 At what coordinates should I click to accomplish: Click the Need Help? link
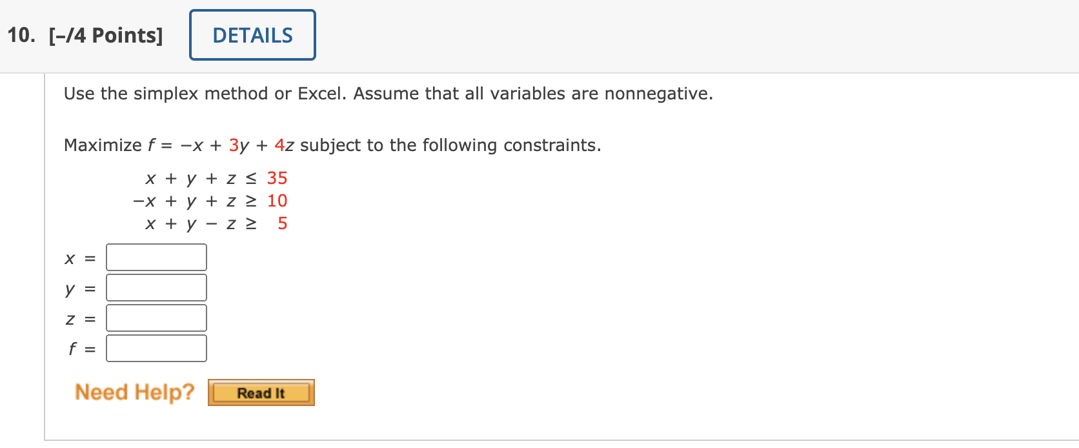coord(134,392)
